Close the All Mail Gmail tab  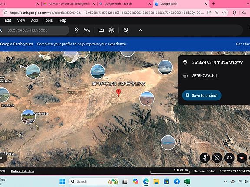(x=94, y=4)
